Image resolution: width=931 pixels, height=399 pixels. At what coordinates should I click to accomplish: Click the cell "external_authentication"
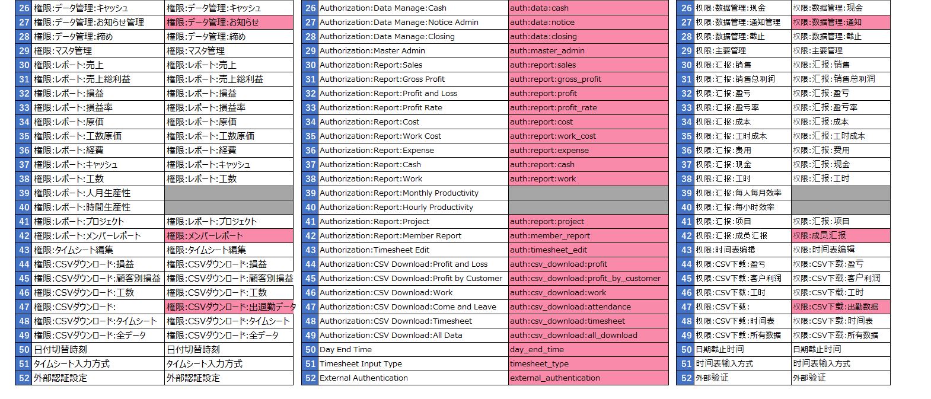click(588, 378)
